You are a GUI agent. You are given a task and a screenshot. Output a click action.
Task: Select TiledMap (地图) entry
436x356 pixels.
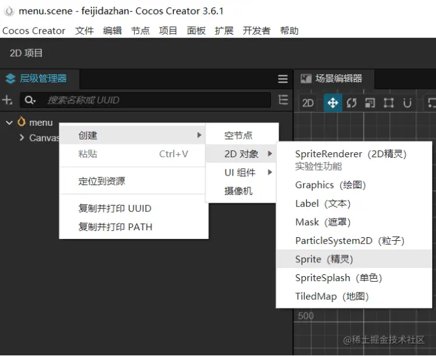(x=354, y=296)
